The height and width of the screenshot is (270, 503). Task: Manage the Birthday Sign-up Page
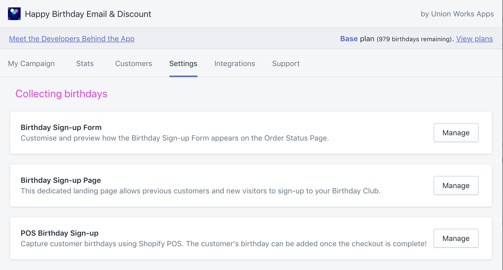click(456, 185)
